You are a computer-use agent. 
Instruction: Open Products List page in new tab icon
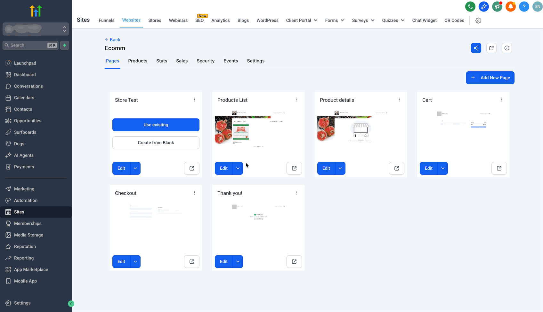pyautogui.click(x=294, y=168)
